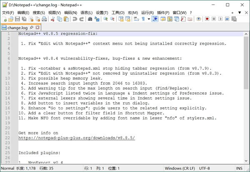Viewport: 250px width, 172px height.
Task: Save the recorded macro icon
Action: (x=234, y=19)
